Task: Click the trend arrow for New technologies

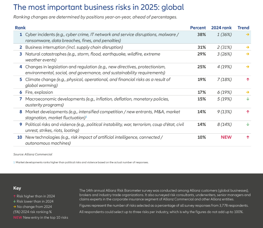Action: pyautogui.click(x=248, y=137)
